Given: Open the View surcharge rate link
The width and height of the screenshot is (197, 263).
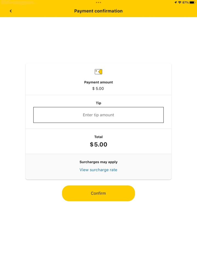Looking at the screenshot, I should point(99,170).
